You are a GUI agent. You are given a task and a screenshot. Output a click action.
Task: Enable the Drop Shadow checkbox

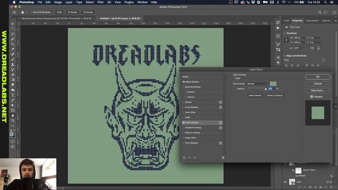click(184, 143)
